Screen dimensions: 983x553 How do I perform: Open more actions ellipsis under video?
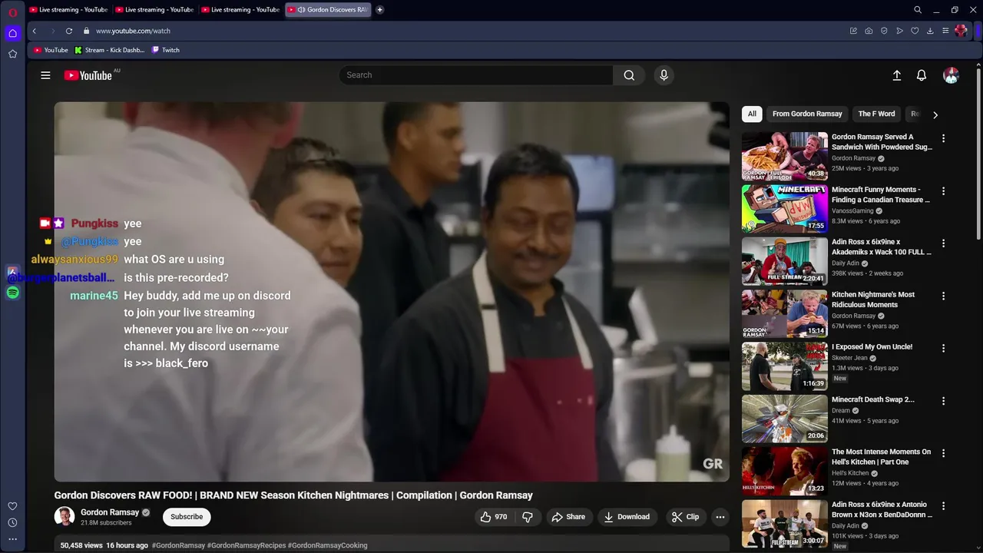click(x=720, y=517)
